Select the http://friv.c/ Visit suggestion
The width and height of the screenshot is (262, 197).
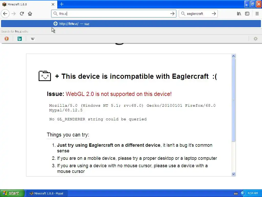click(x=131, y=24)
